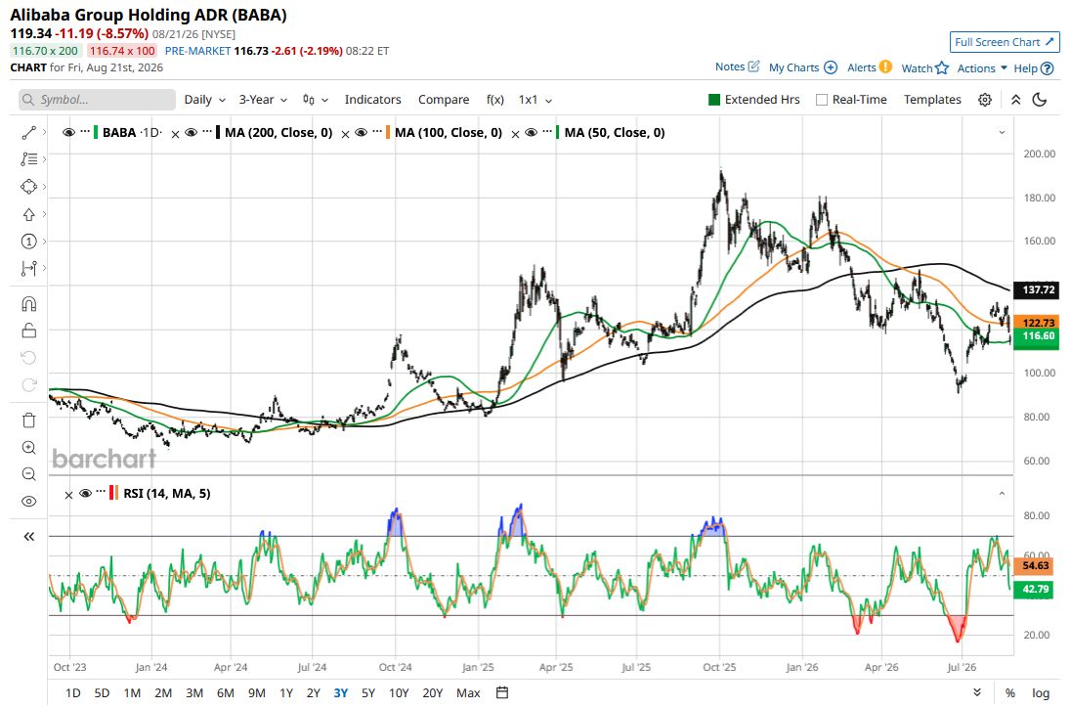
Task: Open Full Screen Chart
Action: pyautogui.click(x=1005, y=42)
